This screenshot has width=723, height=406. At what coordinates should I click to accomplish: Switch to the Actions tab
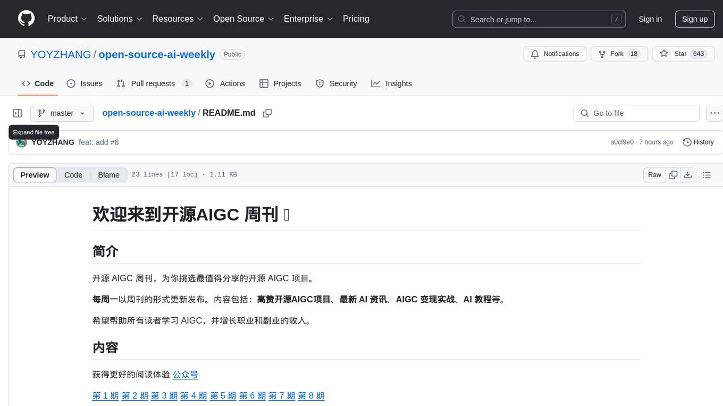point(225,83)
